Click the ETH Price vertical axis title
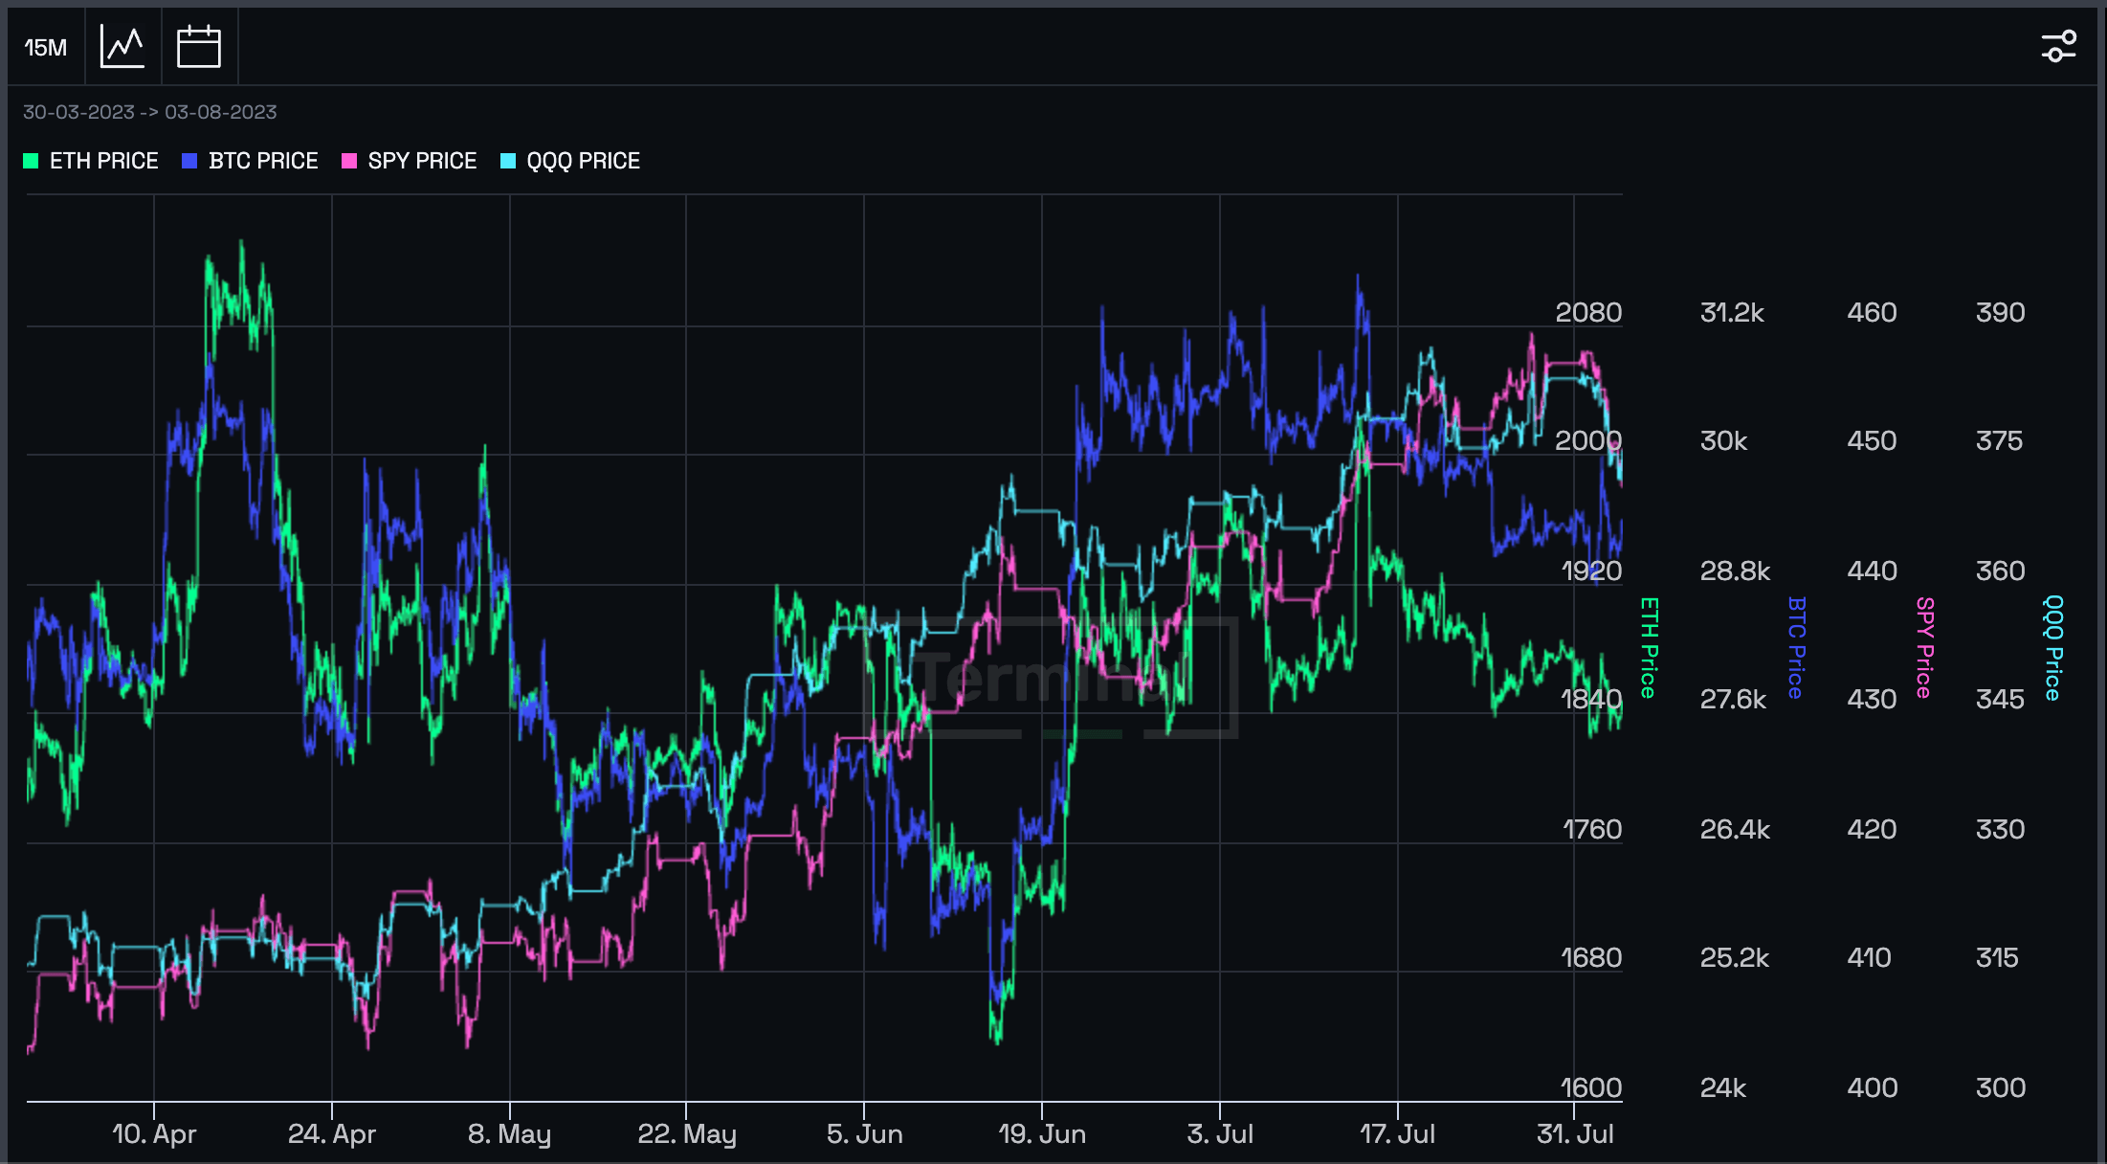 pos(1648,648)
